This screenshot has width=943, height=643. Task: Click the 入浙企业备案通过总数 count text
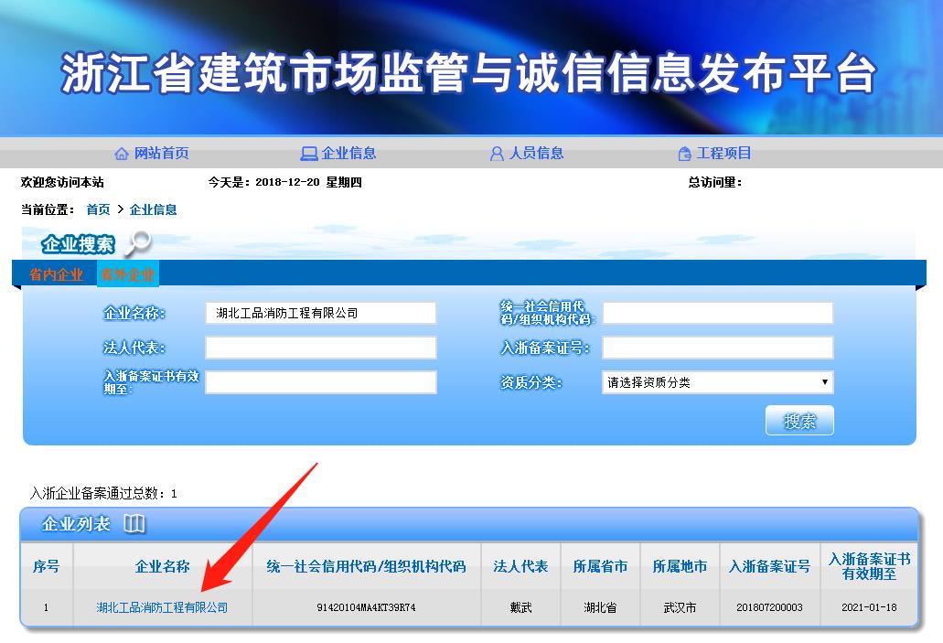coord(103,494)
